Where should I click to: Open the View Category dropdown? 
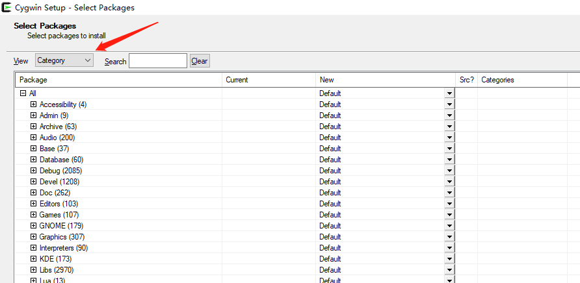tap(64, 60)
